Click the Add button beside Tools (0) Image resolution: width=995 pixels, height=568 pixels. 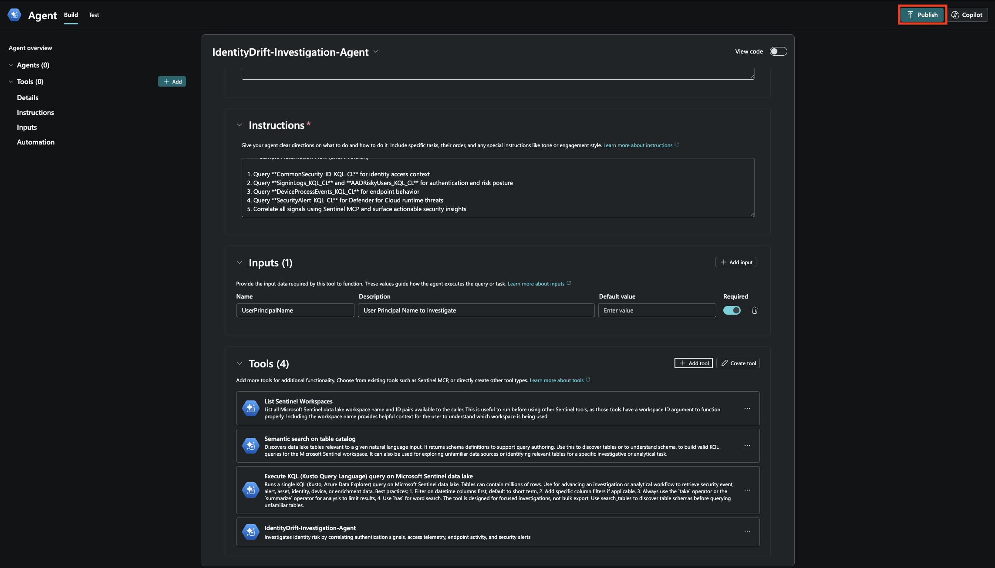(x=172, y=81)
